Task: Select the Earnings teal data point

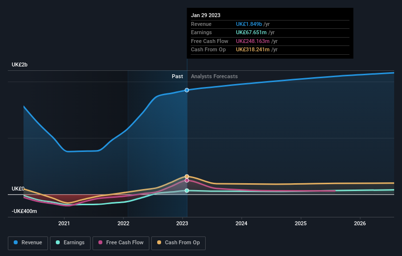Action: 187,191
